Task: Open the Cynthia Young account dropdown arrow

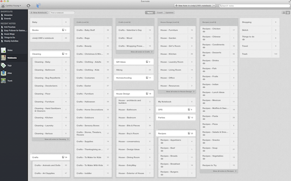Action: pos(20,6)
